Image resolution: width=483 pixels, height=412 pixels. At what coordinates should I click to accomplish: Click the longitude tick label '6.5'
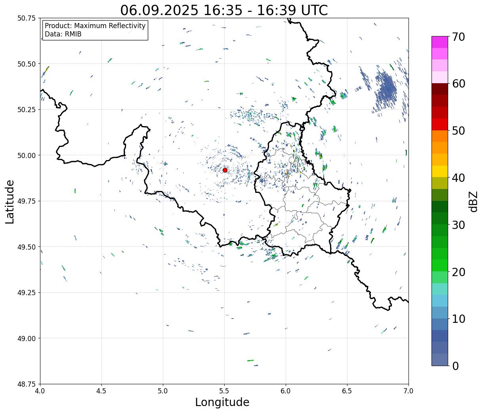tap(347, 391)
